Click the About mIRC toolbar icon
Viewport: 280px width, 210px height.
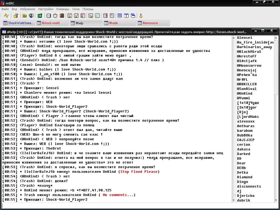141,16
